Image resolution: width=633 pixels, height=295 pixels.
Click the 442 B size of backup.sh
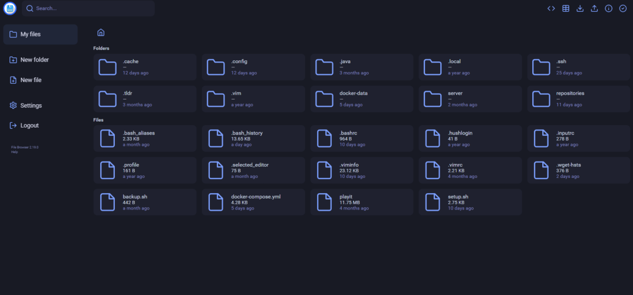click(x=129, y=203)
